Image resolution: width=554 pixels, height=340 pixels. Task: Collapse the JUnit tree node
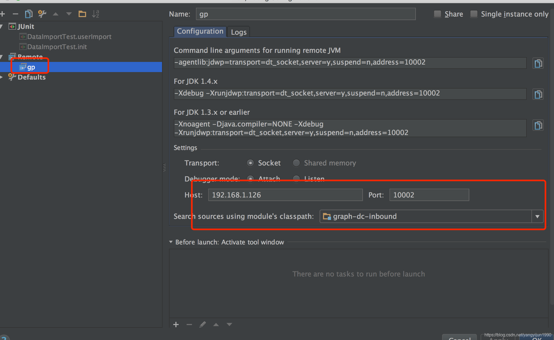pos(2,26)
